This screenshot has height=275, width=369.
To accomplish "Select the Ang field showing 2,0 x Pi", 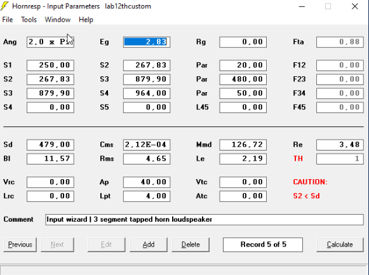I will 50,42.
